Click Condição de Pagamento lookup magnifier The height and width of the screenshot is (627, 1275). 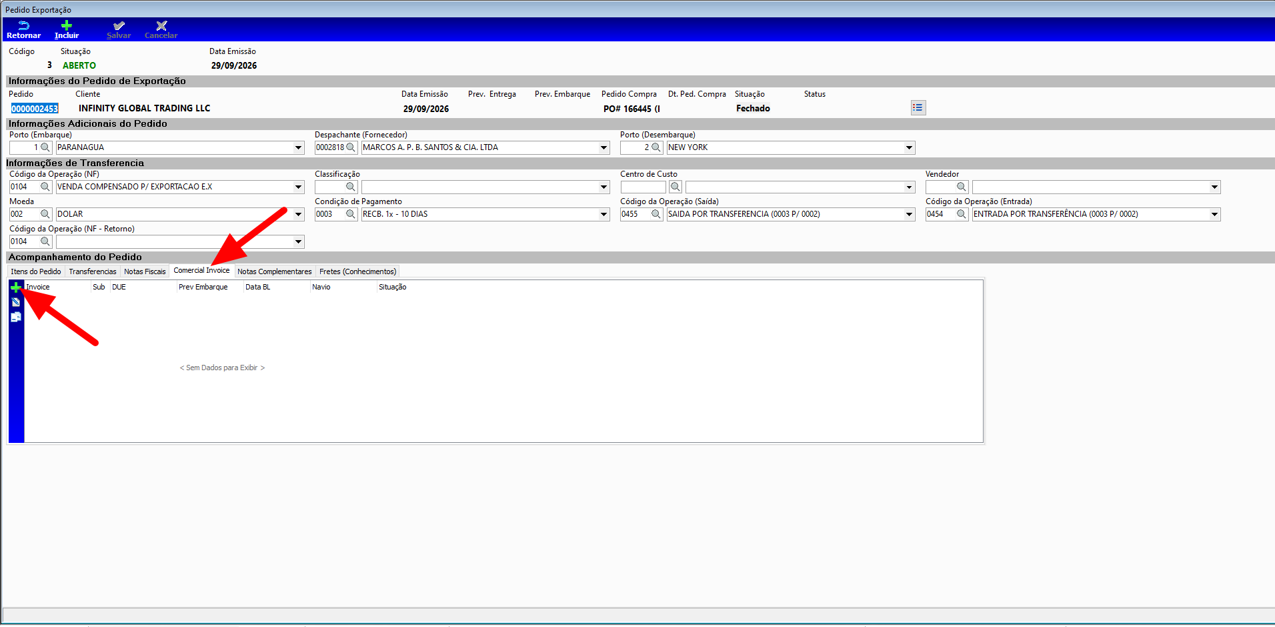(x=351, y=214)
